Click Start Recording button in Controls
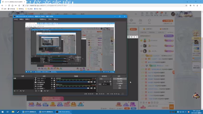The width and height of the screenshot is (203, 114). (x=120, y=81)
